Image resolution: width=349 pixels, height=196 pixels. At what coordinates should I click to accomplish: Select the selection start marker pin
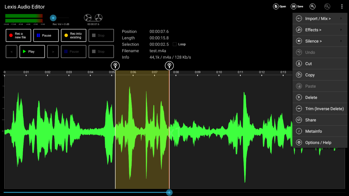115,66
